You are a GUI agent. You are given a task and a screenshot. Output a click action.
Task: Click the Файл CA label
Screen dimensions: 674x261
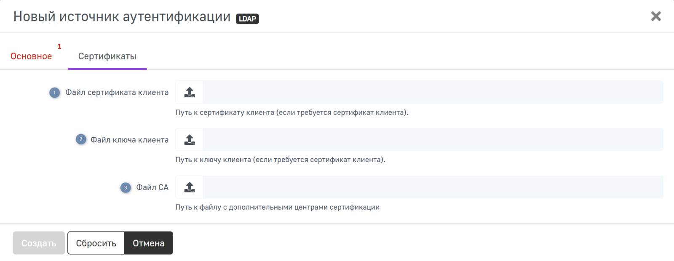[x=152, y=188]
